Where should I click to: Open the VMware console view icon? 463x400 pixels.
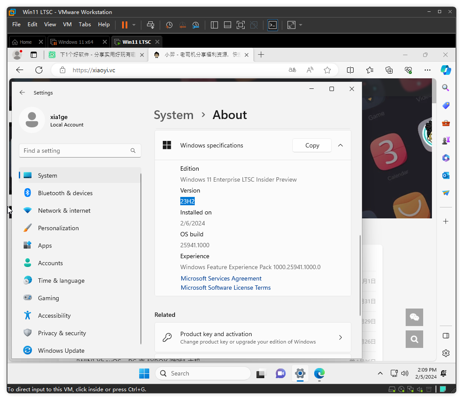click(x=273, y=25)
